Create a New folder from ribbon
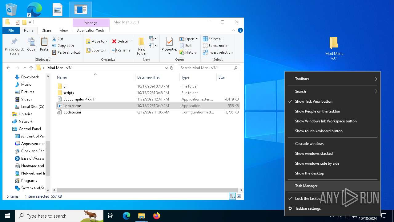The width and height of the screenshot is (394, 222). [x=142, y=46]
